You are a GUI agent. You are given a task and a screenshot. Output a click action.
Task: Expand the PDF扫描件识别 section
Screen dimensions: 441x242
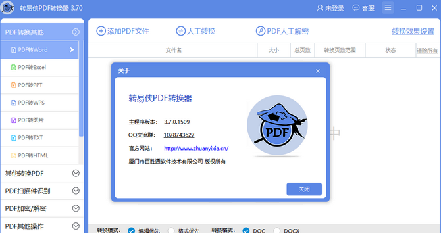[76, 191]
